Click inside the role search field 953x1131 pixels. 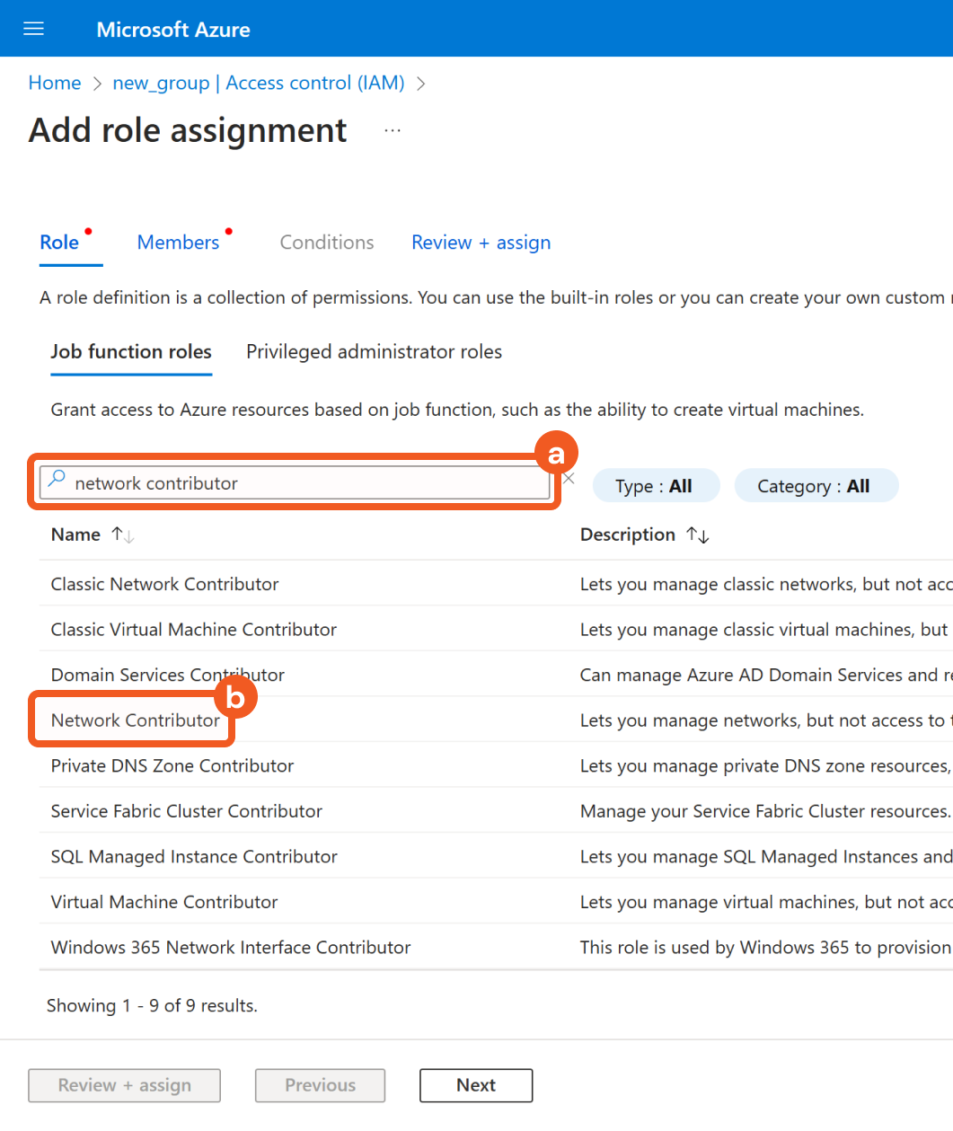coord(305,483)
